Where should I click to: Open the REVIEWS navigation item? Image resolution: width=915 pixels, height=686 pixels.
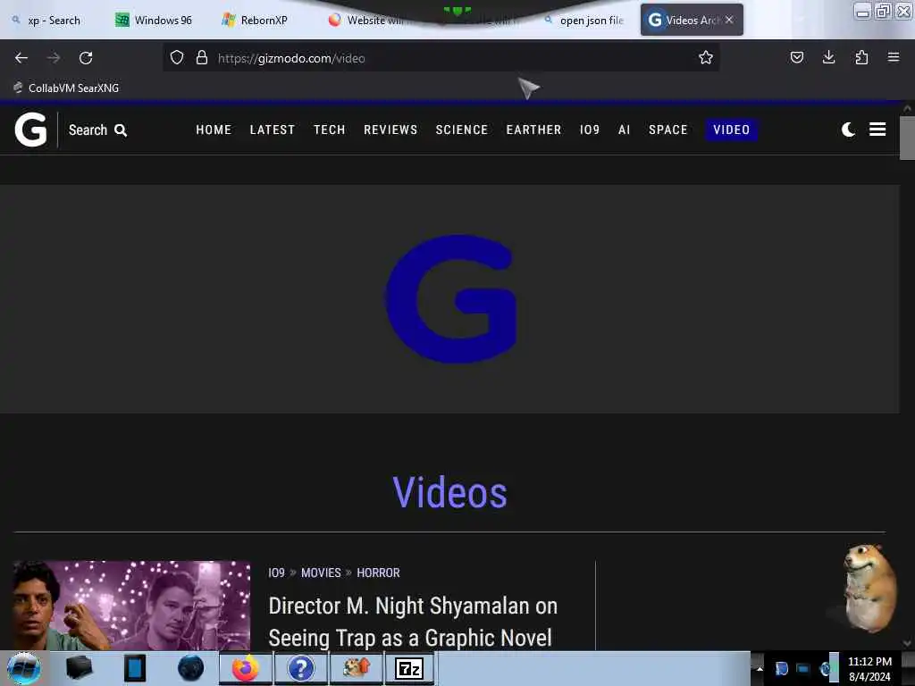pos(390,130)
